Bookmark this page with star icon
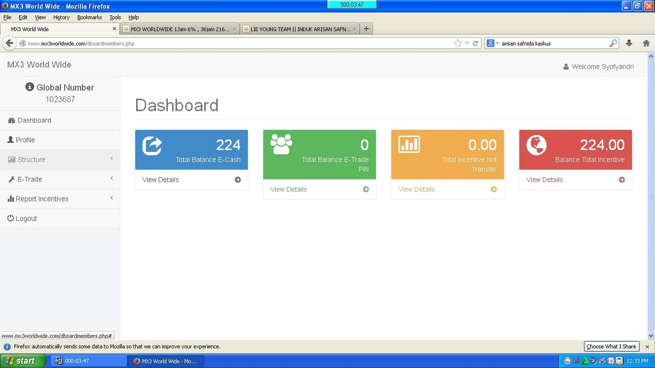 pyautogui.click(x=457, y=43)
